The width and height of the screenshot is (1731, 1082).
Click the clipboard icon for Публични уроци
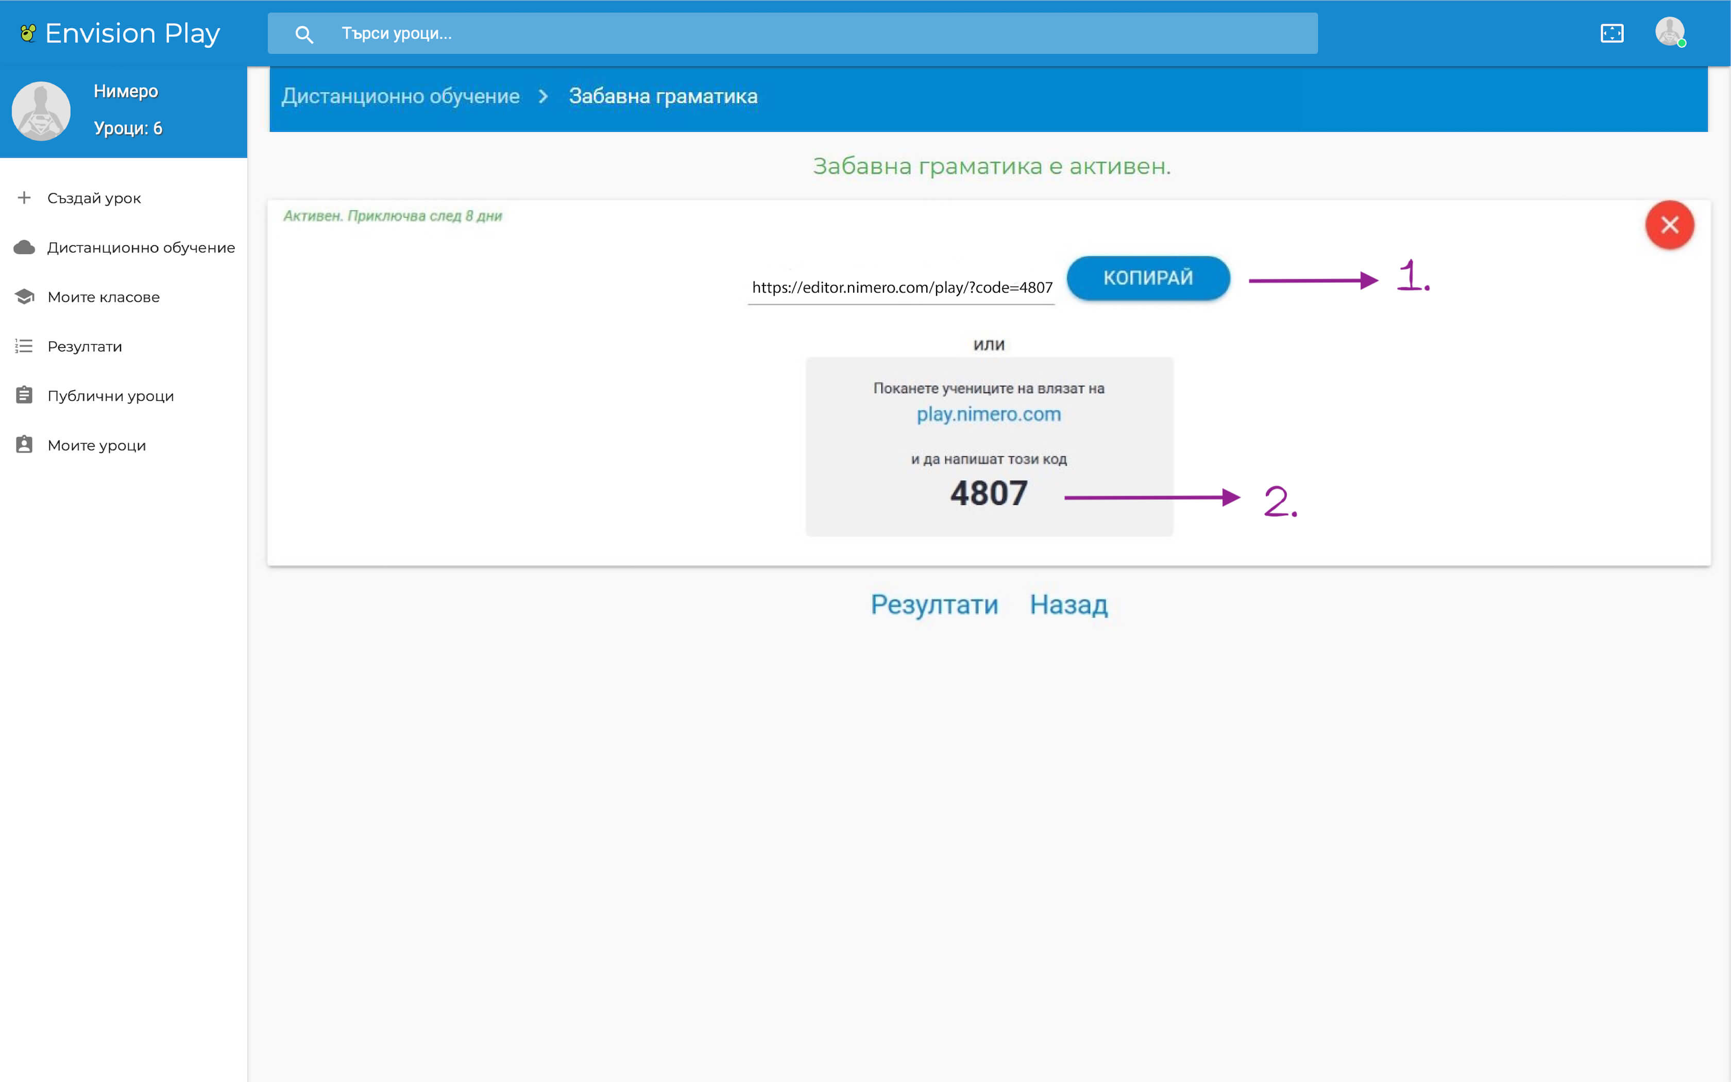coord(24,396)
